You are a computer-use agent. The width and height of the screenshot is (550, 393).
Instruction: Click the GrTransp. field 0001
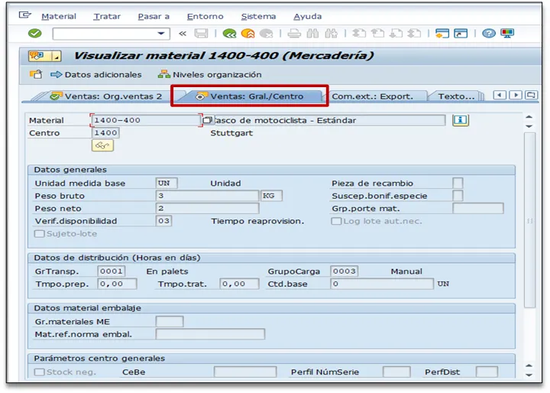(x=112, y=271)
